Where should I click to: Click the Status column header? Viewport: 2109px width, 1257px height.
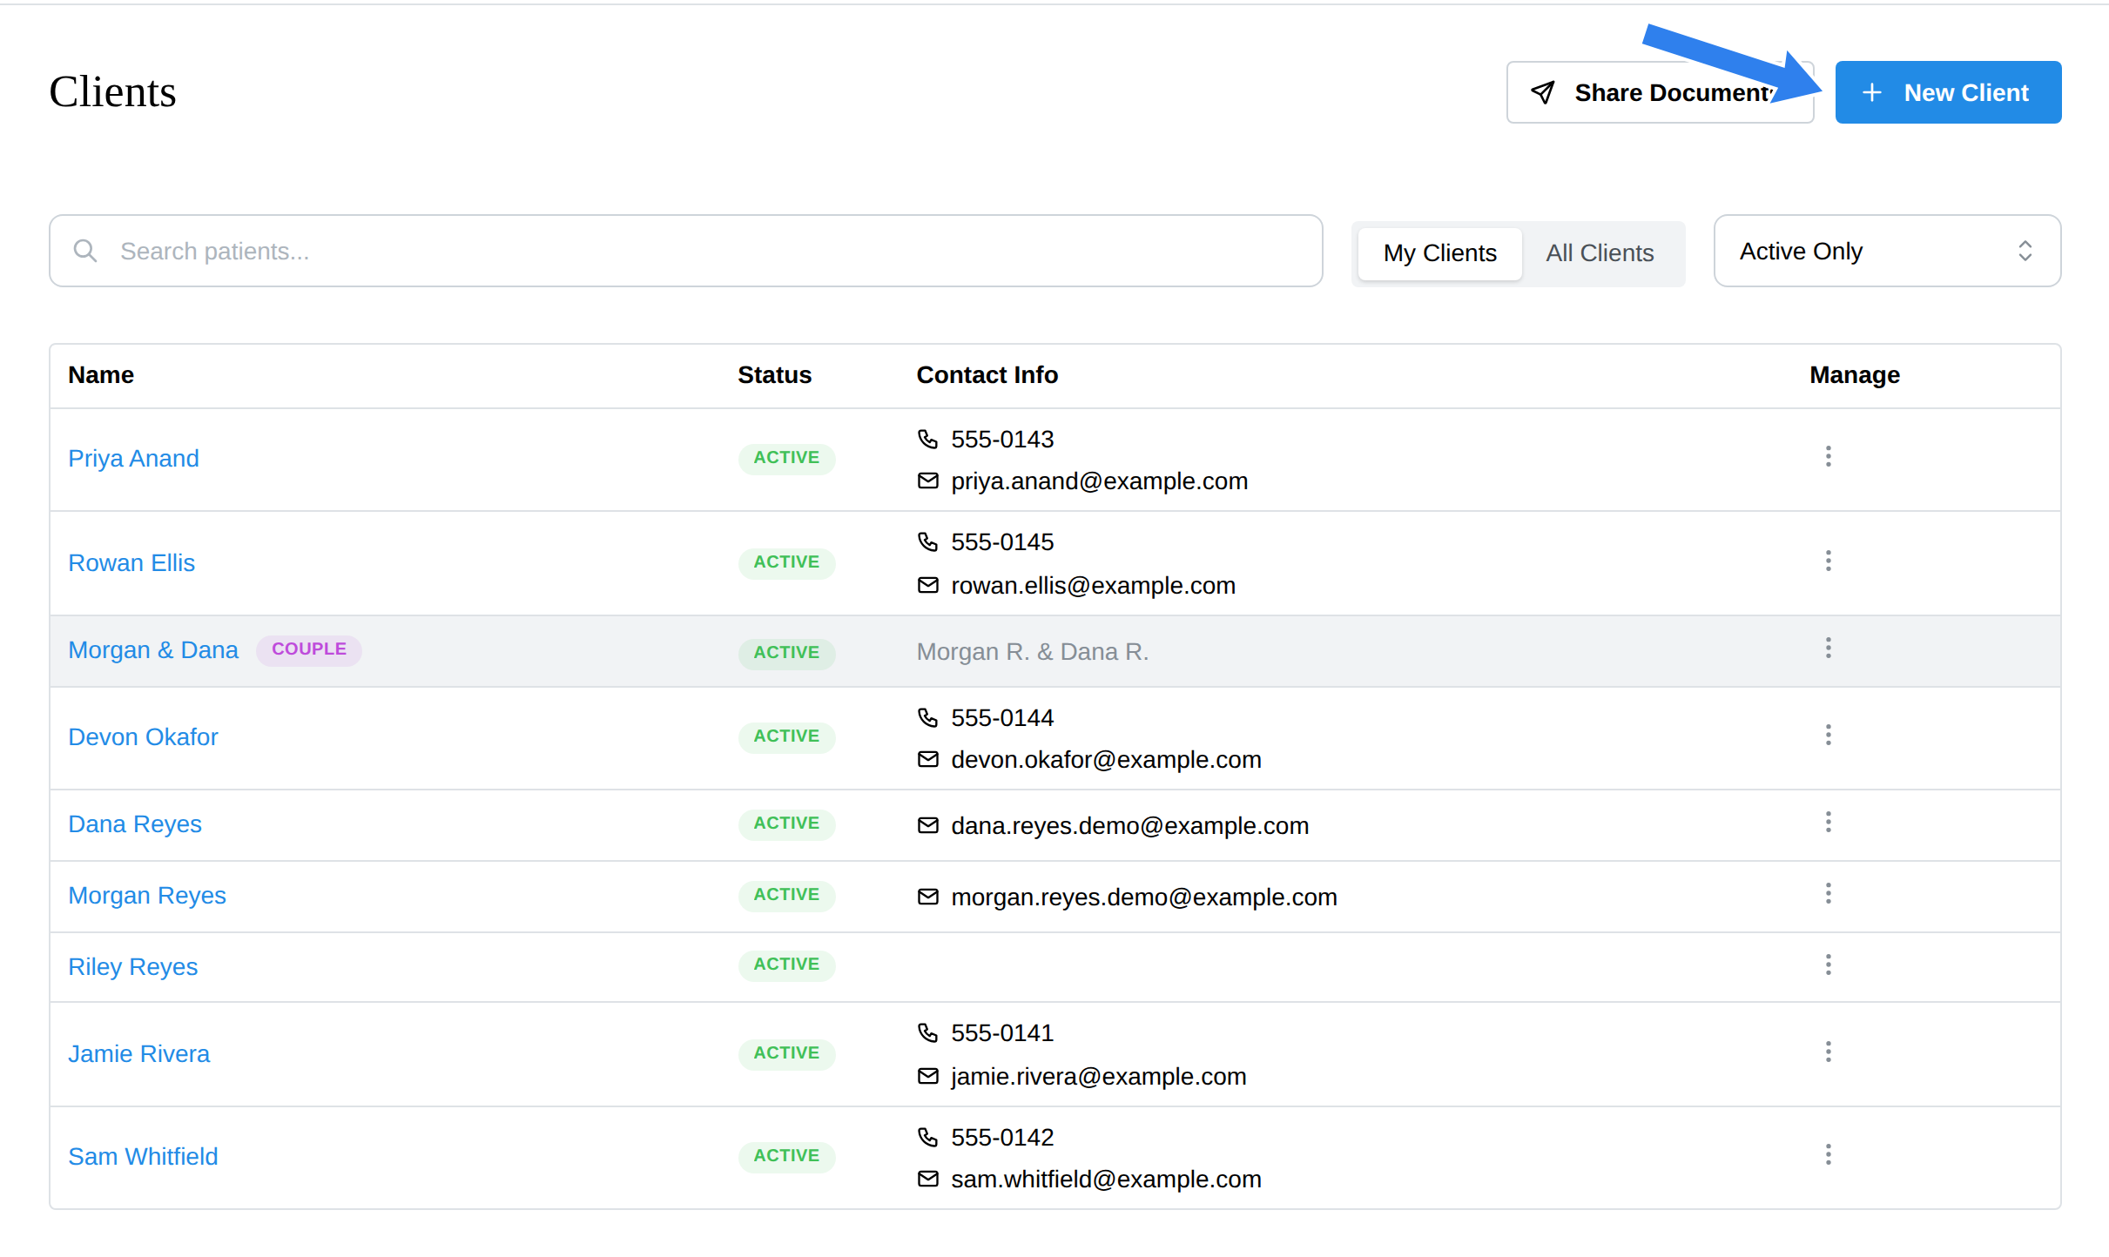click(774, 375)
